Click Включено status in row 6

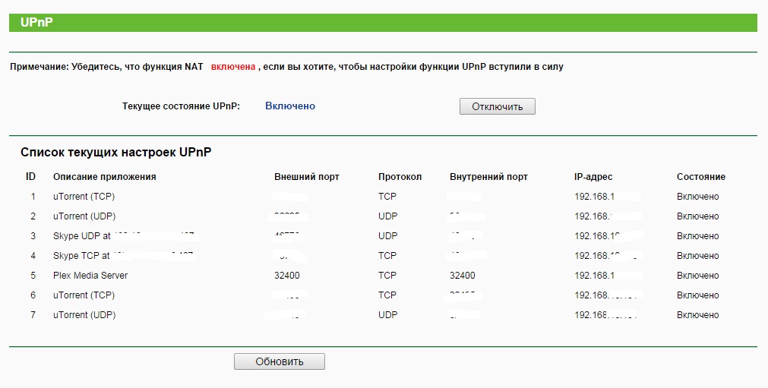point(697,295)
